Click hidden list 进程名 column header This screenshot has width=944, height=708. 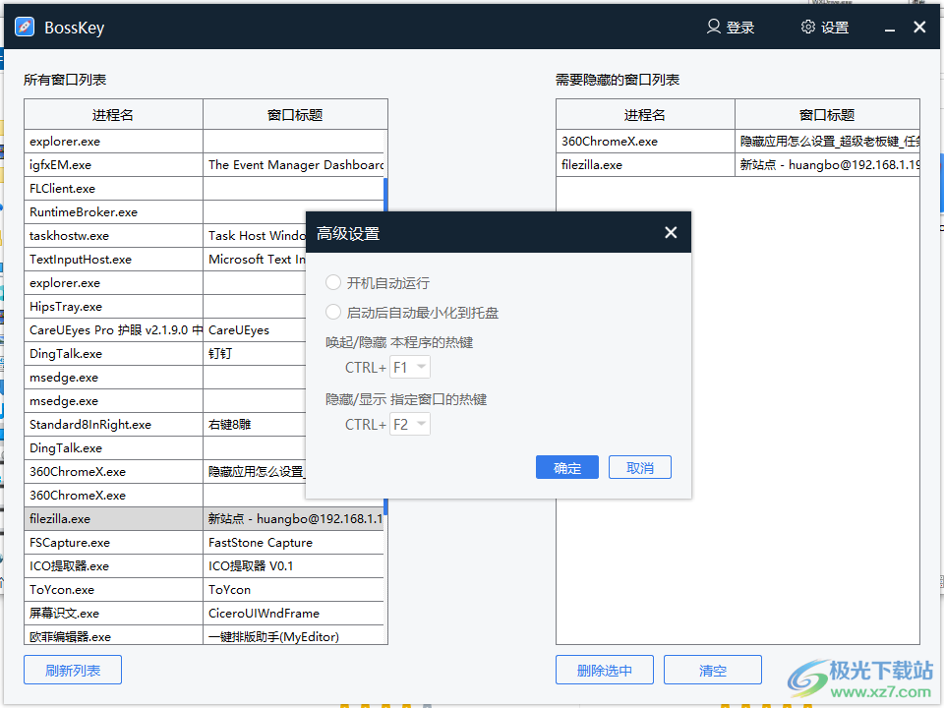[645, 115]
